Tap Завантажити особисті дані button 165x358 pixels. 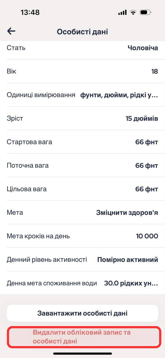tap(82, 313)
